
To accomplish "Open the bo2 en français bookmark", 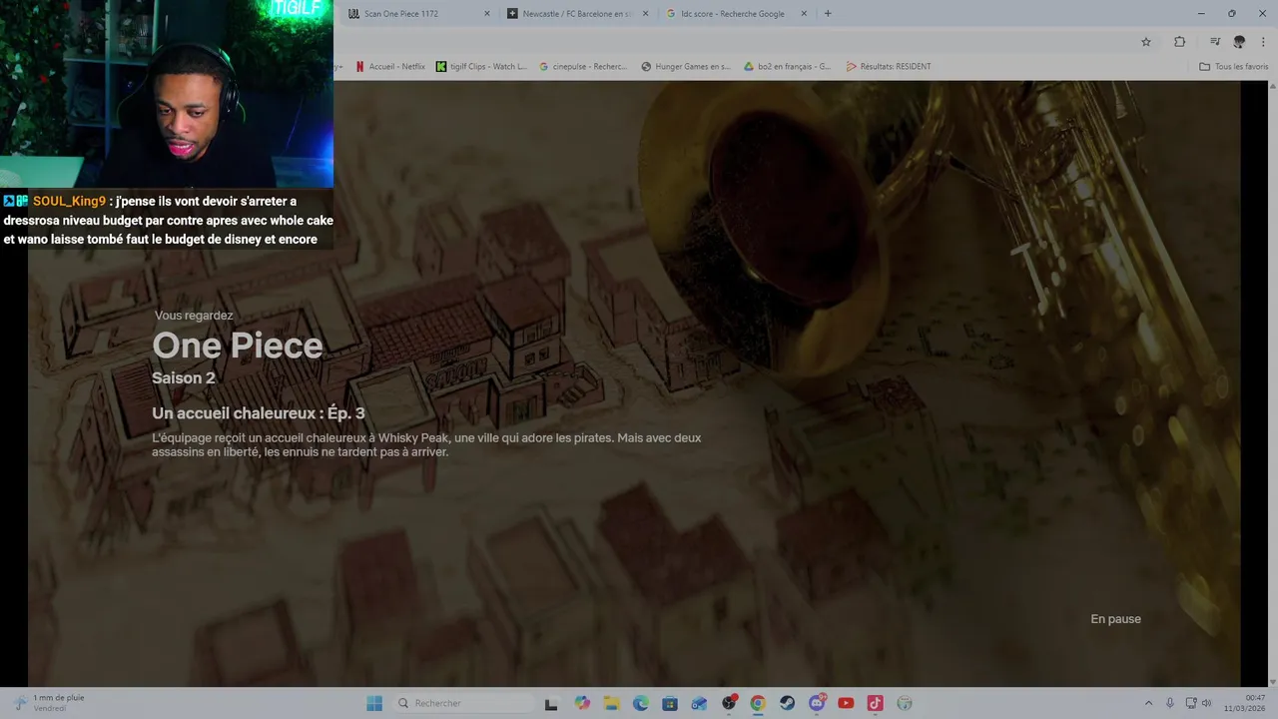I will coord(788,67).
